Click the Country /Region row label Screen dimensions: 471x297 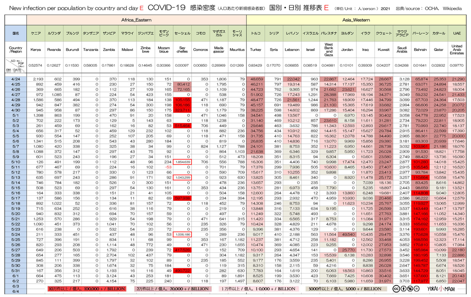point(16,50)
